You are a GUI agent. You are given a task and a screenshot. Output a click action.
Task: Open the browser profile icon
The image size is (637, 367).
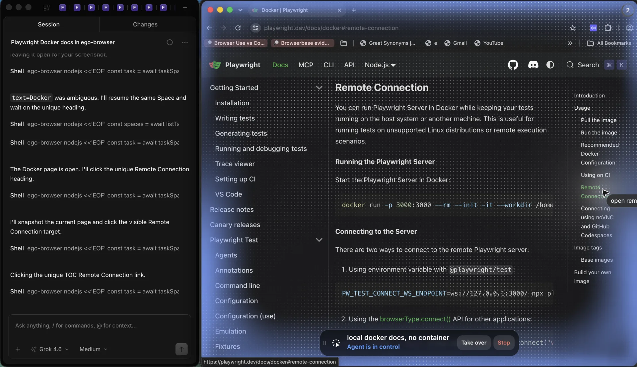pos(630,28)
